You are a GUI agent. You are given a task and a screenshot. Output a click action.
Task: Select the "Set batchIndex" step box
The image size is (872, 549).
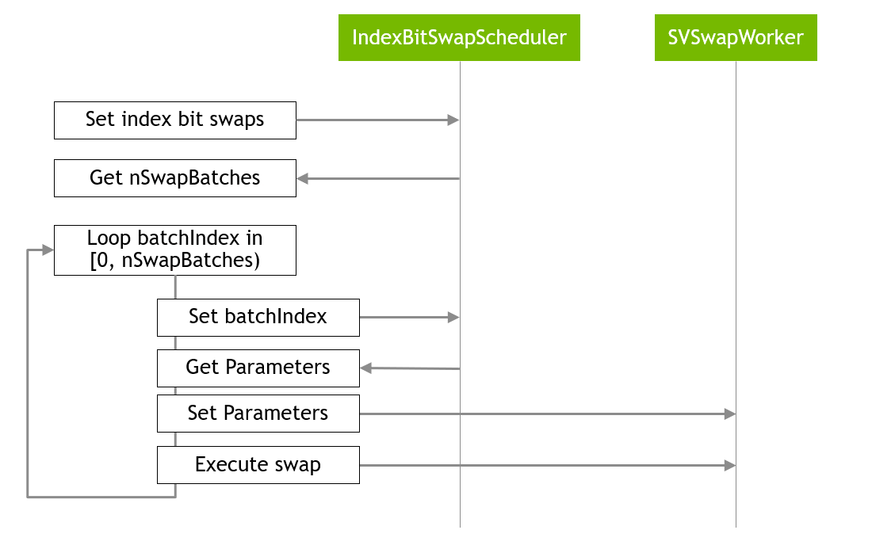point(258,317)
